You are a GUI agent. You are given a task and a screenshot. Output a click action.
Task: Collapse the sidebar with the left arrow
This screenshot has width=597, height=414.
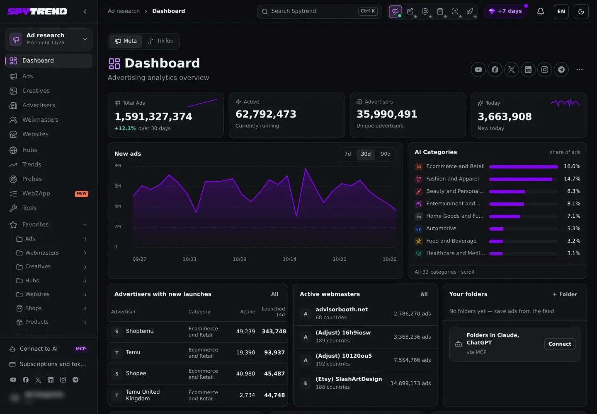85,12
